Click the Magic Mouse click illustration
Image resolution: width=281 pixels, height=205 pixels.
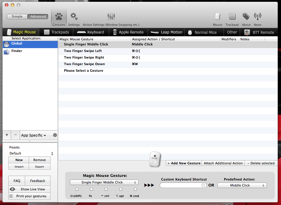click(155, 159)
